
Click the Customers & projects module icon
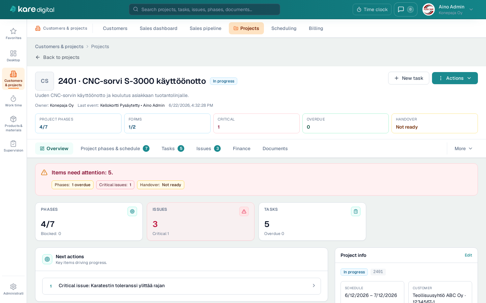pyautogui.click(x=38, y=28)
